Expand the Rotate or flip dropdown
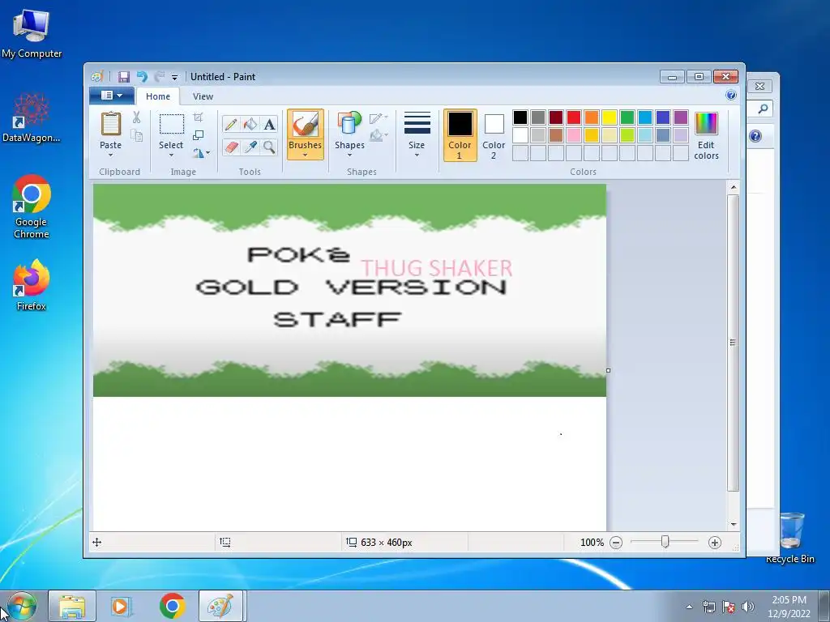830x622 pixels. [x=201, y=153]
